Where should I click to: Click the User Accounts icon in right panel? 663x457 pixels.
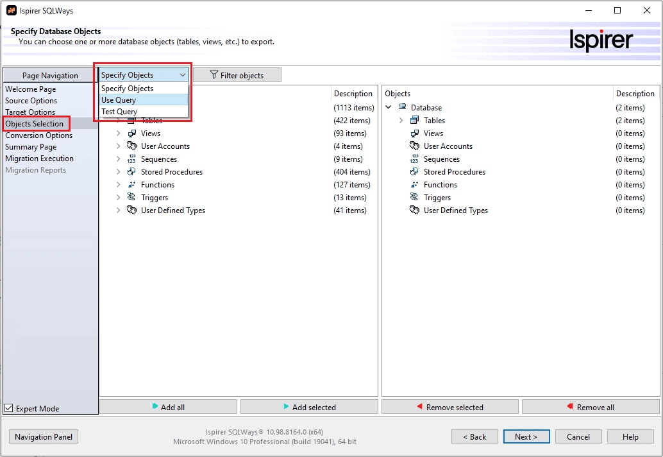click(x=414, y=146)
